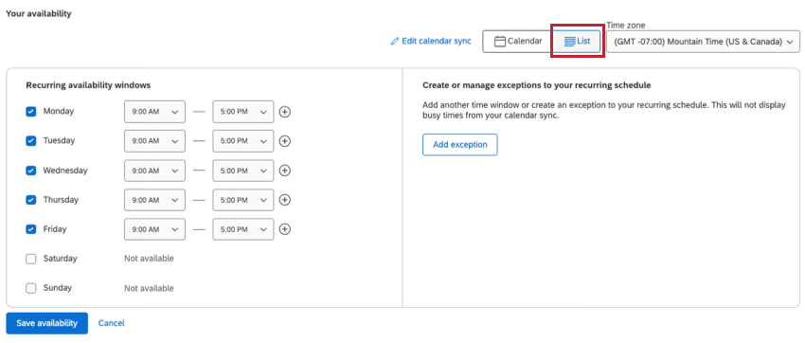
Task: Open Monday's 9:00 AM start time dropdown
Action: [x=154, y=112]
